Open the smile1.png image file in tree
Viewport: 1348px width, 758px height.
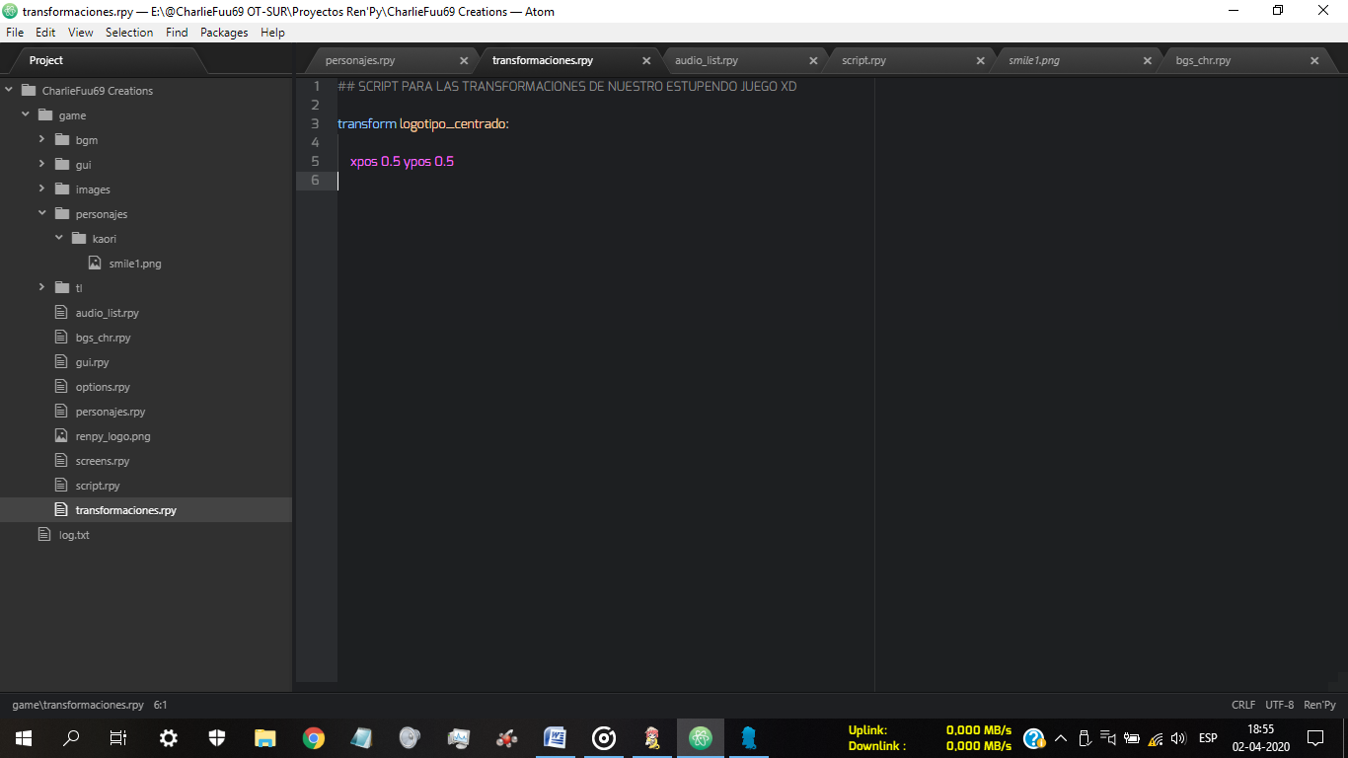(134, 264)
